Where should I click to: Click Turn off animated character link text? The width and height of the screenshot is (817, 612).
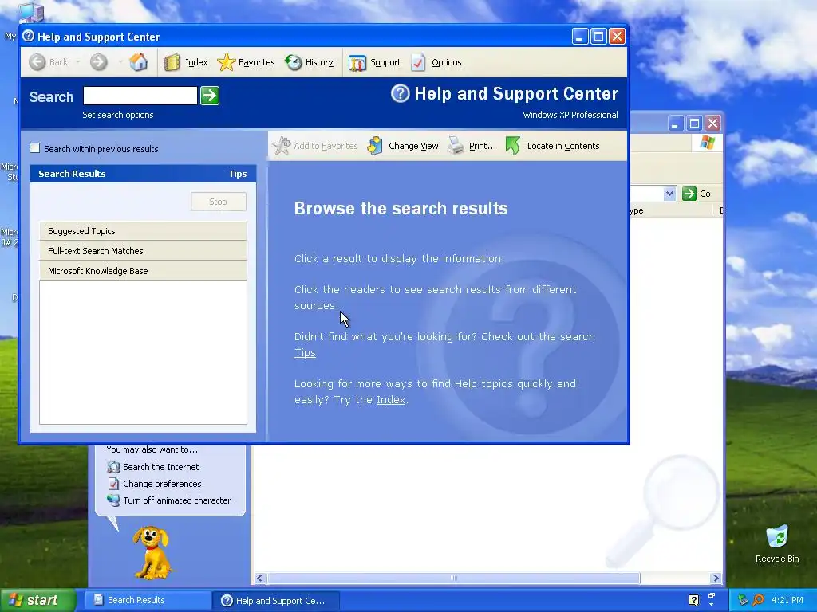click(176, 500)
